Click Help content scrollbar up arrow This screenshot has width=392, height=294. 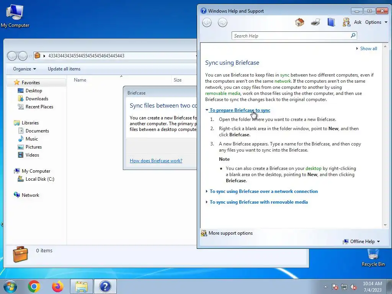[x=385, y=46]
